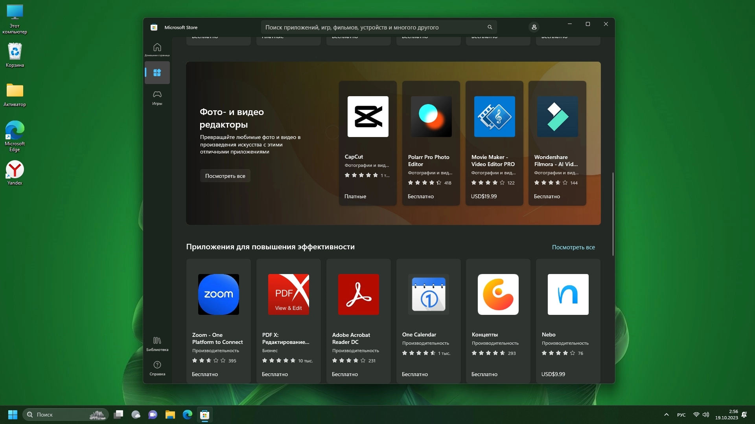Open Wondershare Filmora app icon
Screen dimensions: 755x424
557,117
